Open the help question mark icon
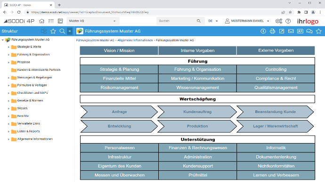325x182 pixels. 288,21
